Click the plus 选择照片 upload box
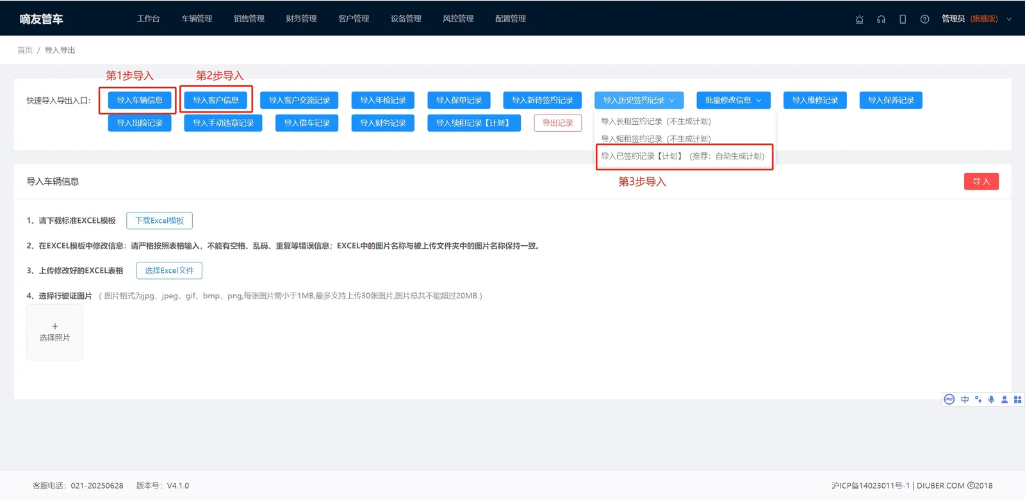1025x500 pixels. (54, 332)
